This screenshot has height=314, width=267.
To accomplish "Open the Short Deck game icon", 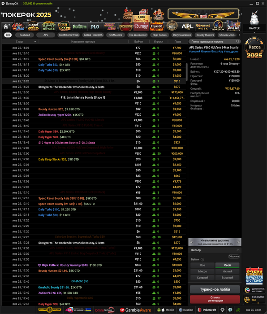I will (x=110, y=26).
